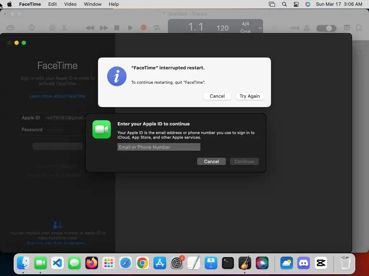Open the Library in GarageBand toolbar
The image size is (369, 276).
point(10,28)
